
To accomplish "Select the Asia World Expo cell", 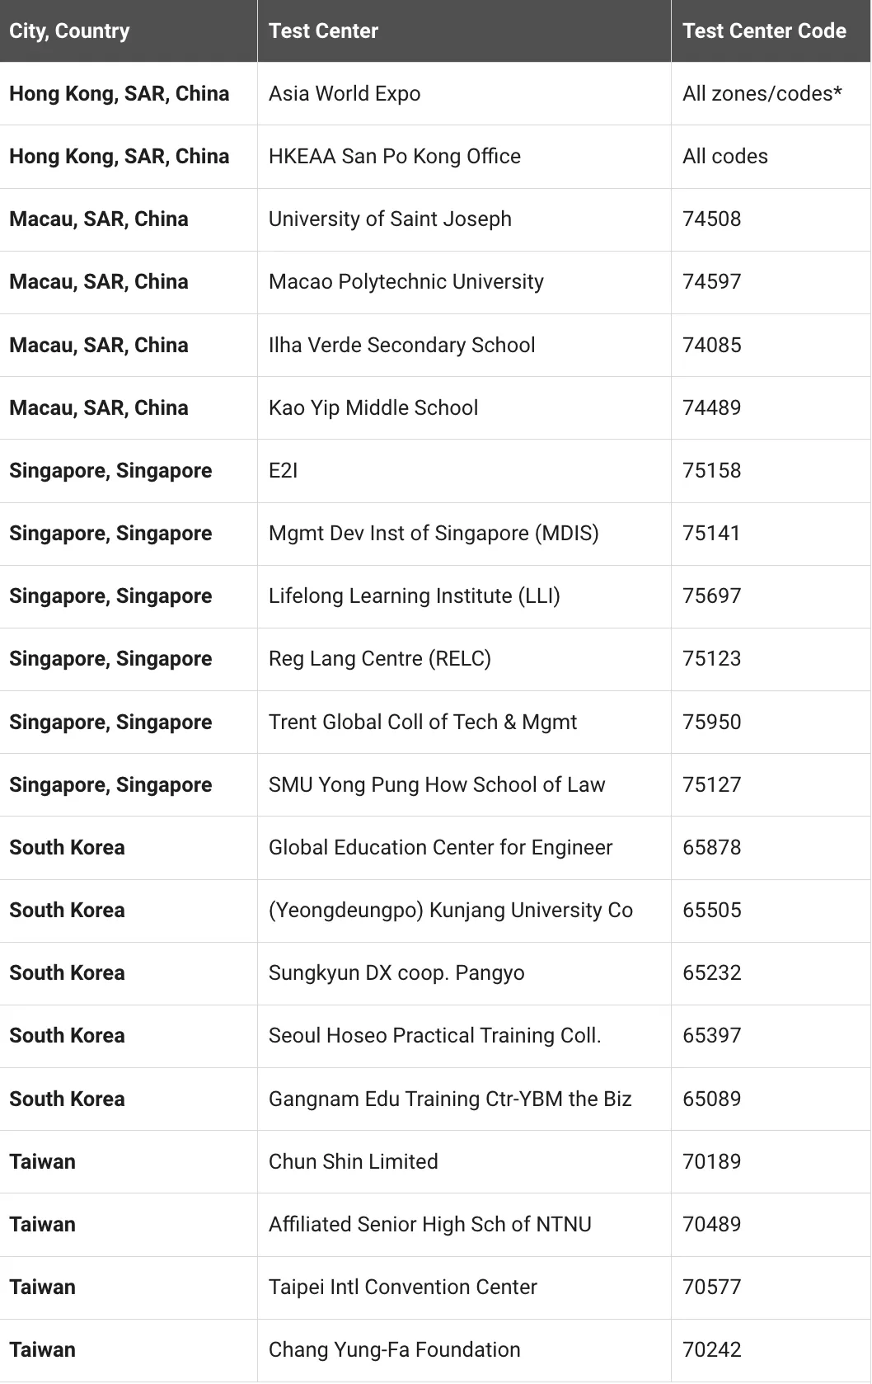I will click(x=345, y=94).
